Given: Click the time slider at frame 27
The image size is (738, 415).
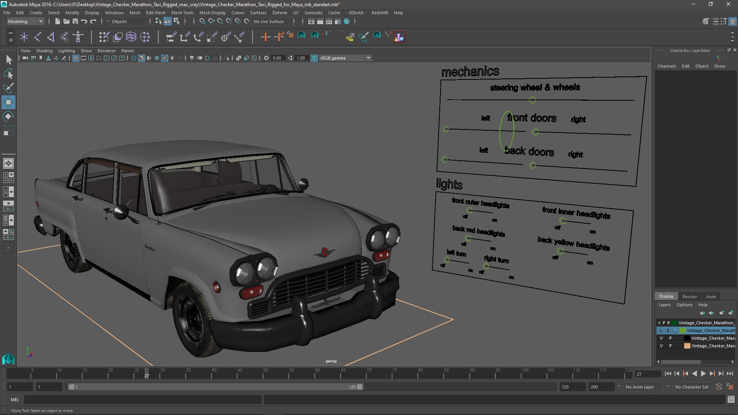Looking at the screenshot, I should [x=146, y=373].
